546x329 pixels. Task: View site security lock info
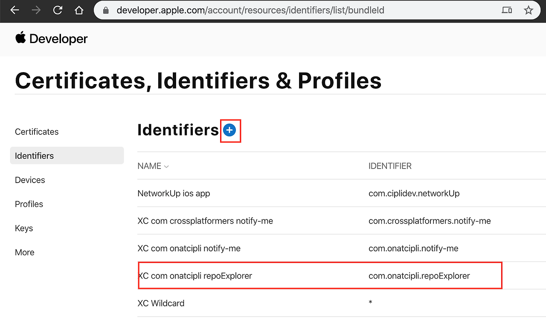106,10
